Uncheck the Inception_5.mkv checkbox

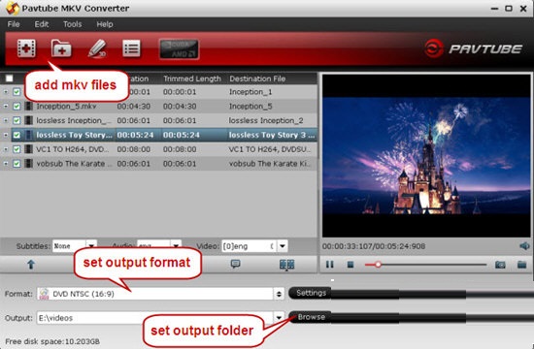coord(17,106)
